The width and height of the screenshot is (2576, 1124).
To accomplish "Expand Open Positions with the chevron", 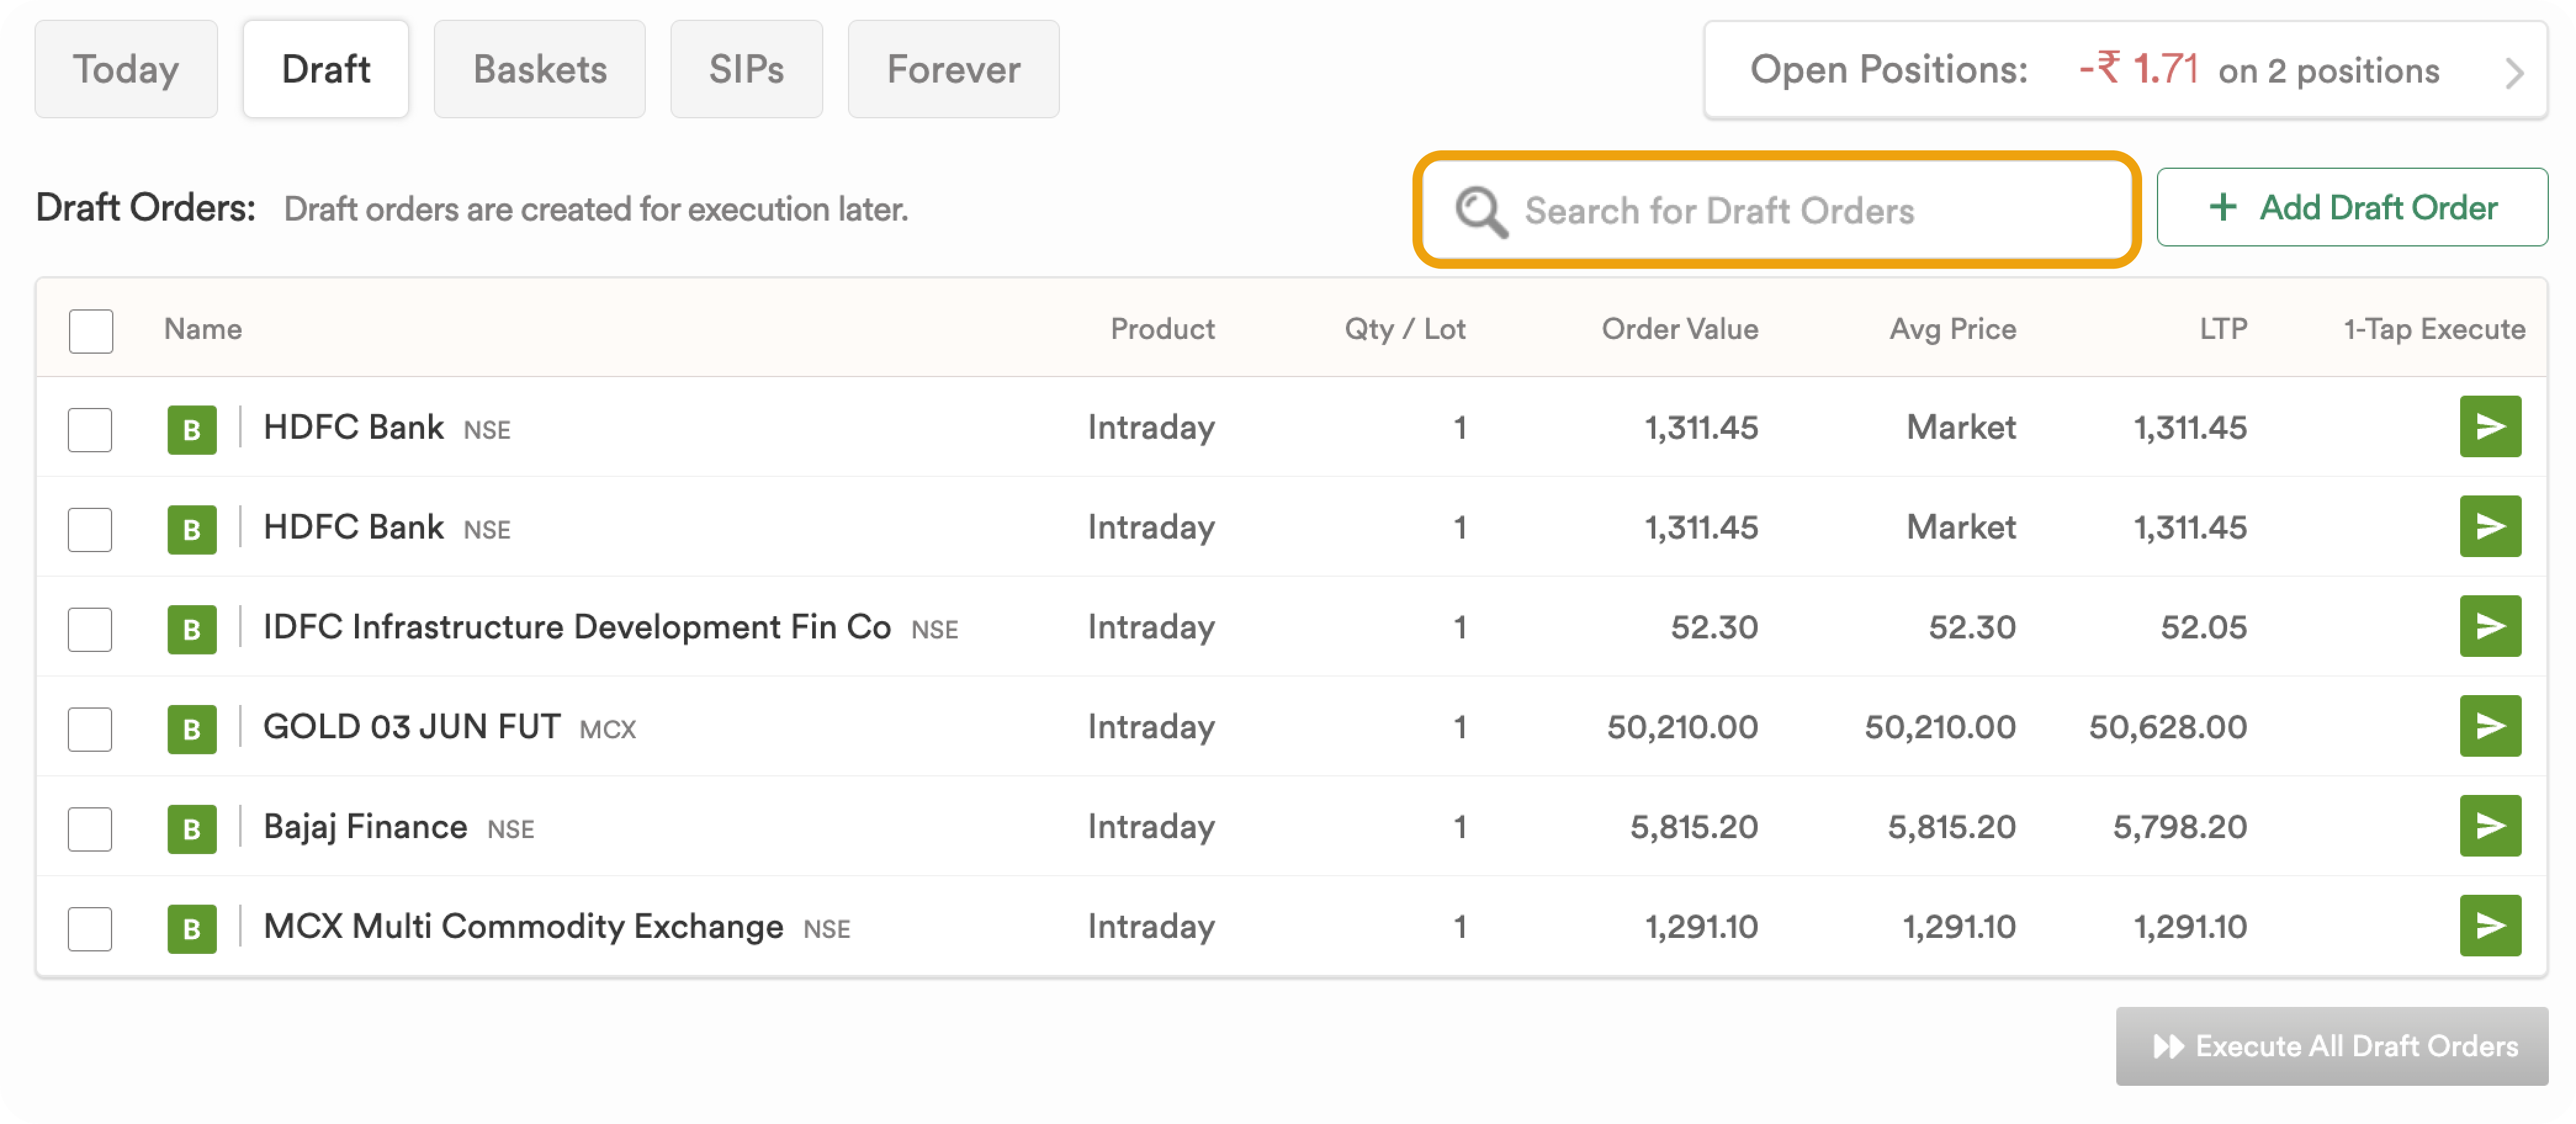I will pyautogui.click(x=2514, y=73).
